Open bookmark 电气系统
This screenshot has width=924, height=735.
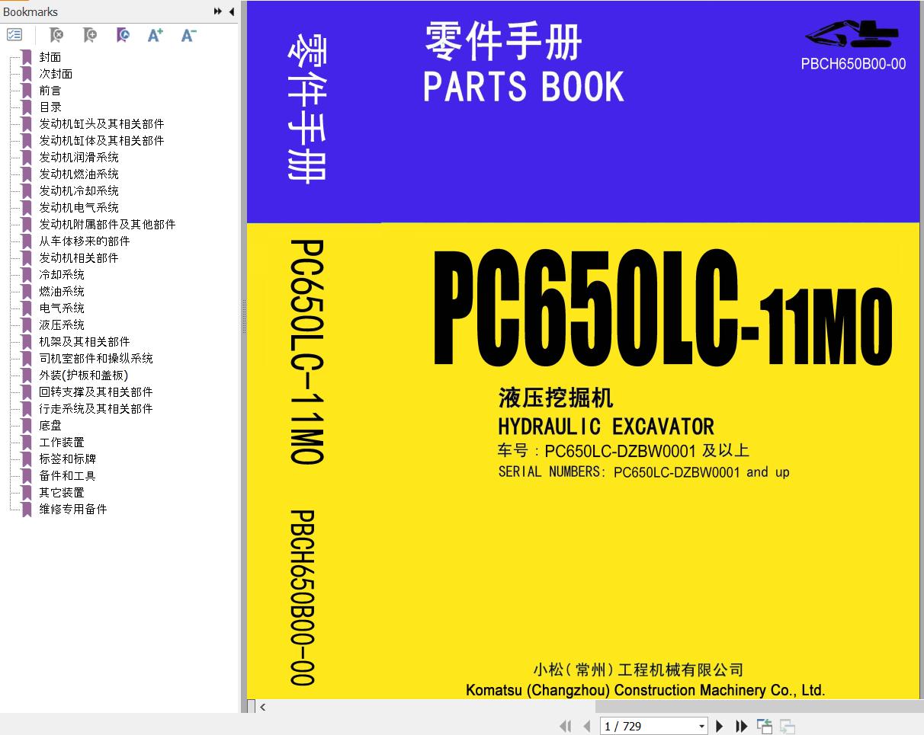pyautogui.click(x=62, y=308)
